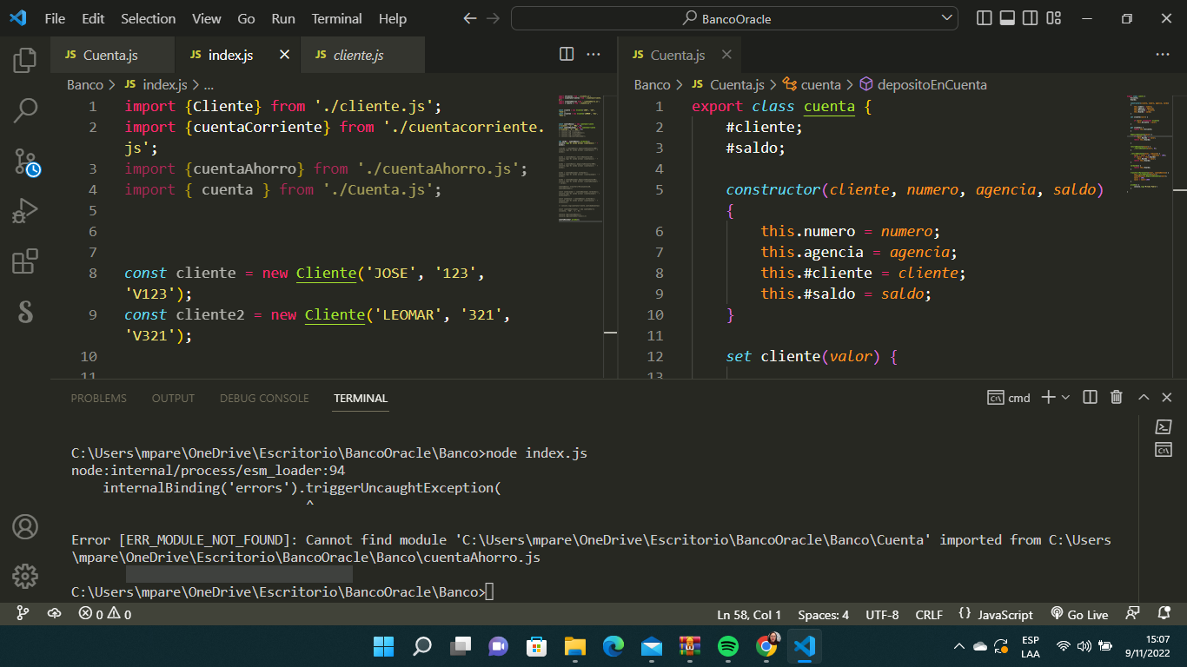Create a new terminal with plus icon
The width and height of the screenshot is (1187, 667).
[x=1048, y=397]
